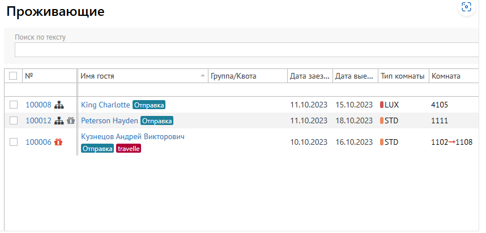486x233 pixels.
Task: Click the red travelle tag for Кузнецов
Action: pyautogui.click(x=129, y=148)
